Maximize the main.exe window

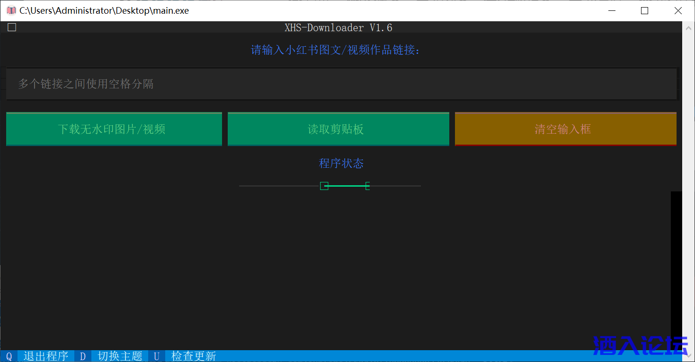click(x=644, y=10)
